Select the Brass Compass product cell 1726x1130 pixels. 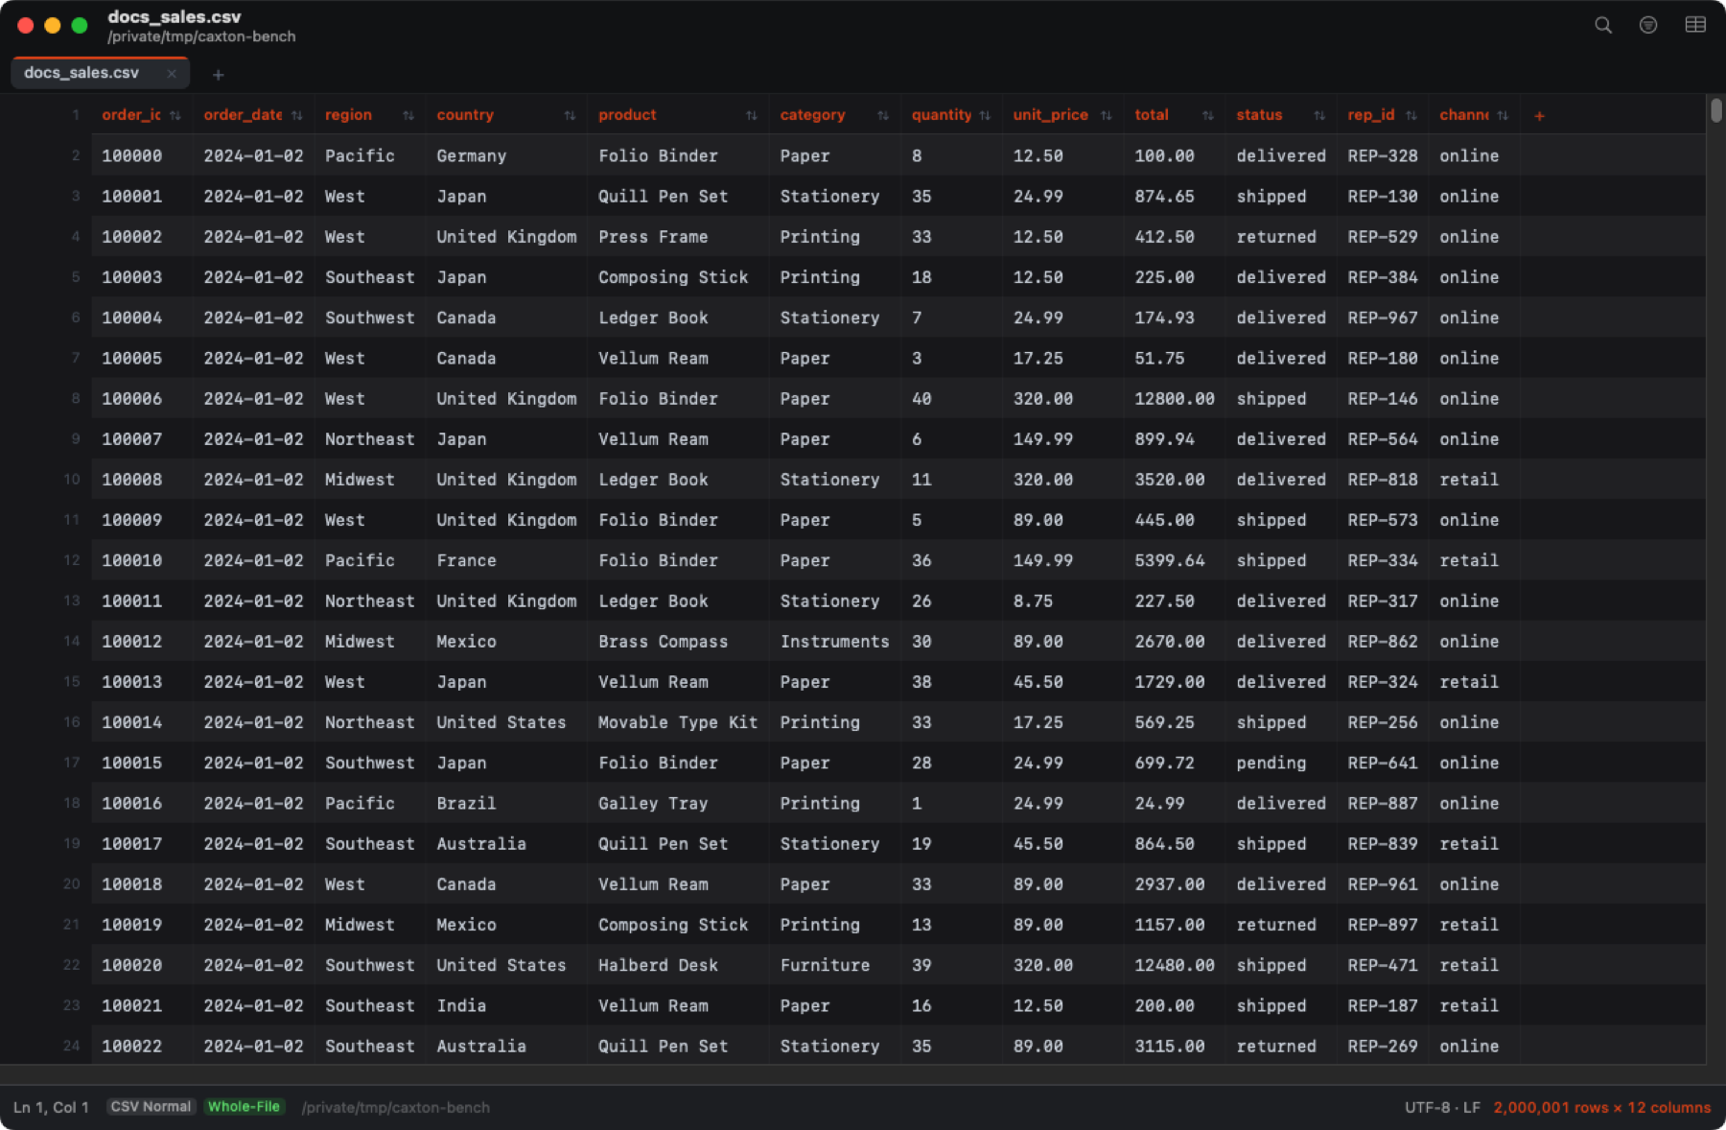[678, 641]
